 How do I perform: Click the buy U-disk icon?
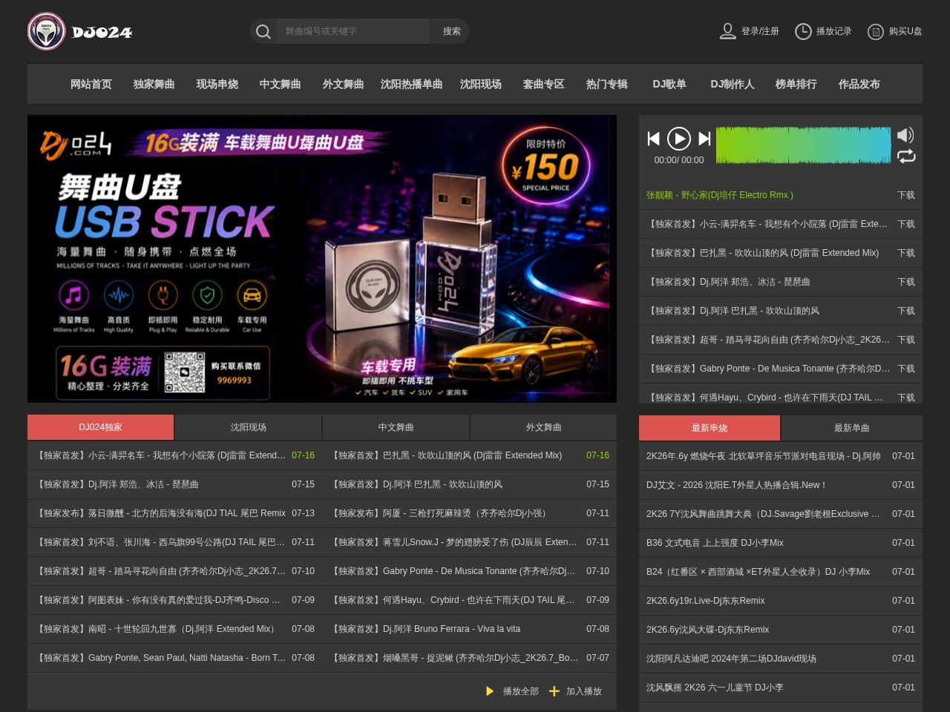click(876, 31)
